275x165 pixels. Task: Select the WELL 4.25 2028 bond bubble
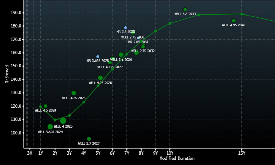point(100,78)
